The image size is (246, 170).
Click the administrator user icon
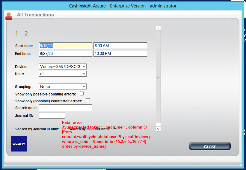[x=9, y=16]
